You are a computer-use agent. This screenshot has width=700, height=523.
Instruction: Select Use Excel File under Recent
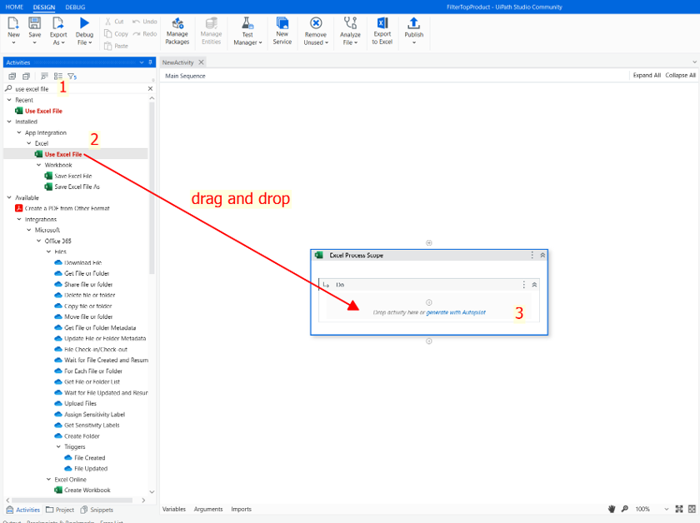[x=43, y=111]
